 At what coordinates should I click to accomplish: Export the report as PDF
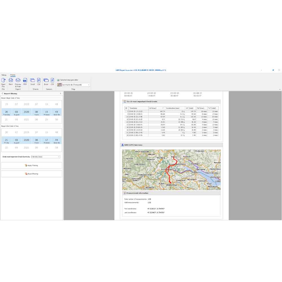(25, 81)
